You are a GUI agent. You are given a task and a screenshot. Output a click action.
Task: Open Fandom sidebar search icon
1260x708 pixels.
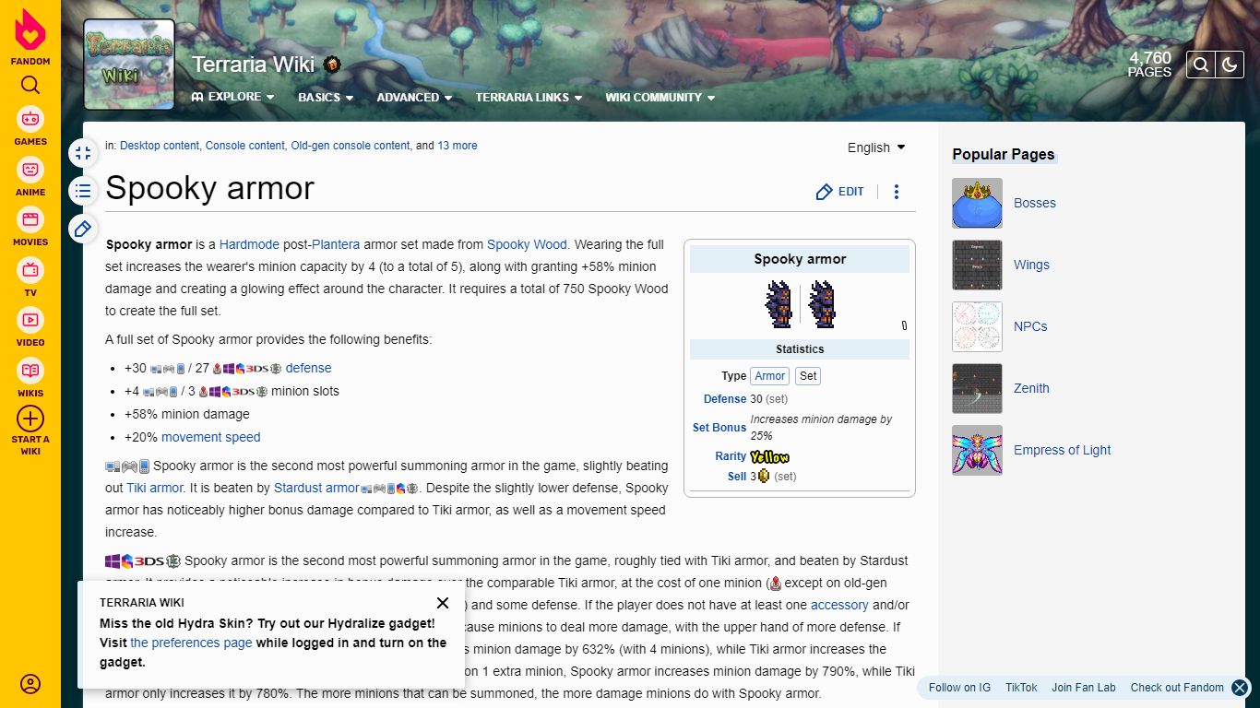[x=30, y=86]
